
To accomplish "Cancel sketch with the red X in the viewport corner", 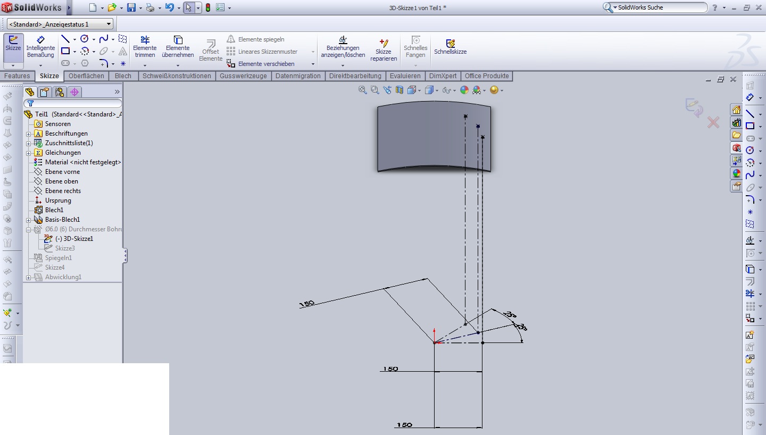I will [x=713, y=123].
